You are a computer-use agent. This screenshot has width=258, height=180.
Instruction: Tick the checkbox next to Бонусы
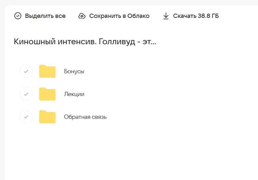(26, 71)
